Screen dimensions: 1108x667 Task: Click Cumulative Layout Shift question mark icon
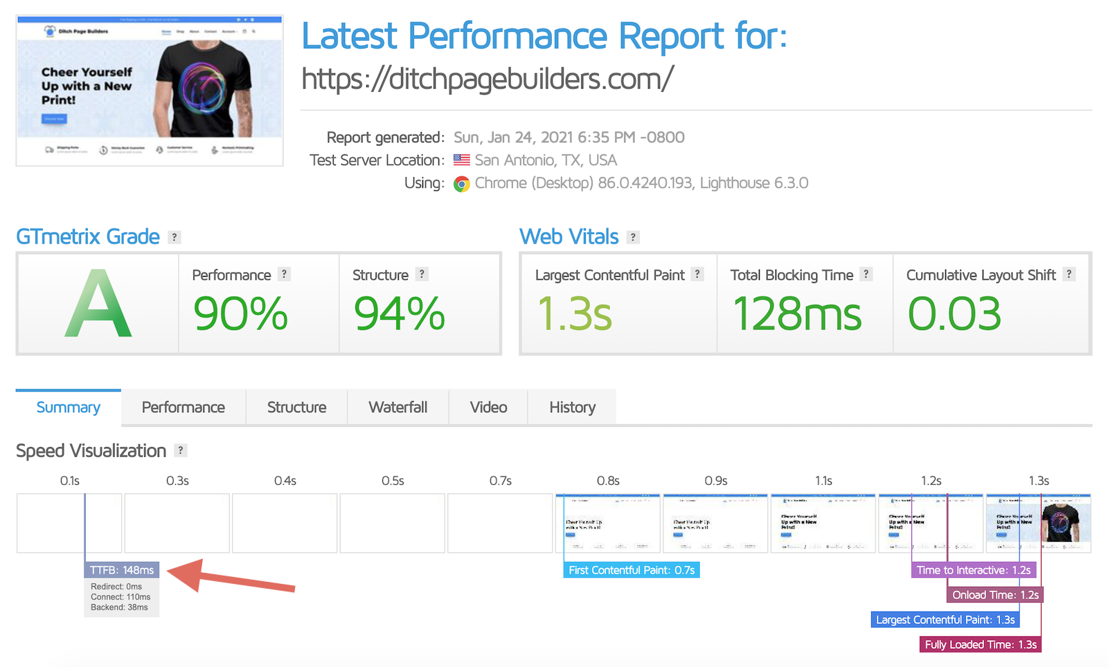(1069, 274)
